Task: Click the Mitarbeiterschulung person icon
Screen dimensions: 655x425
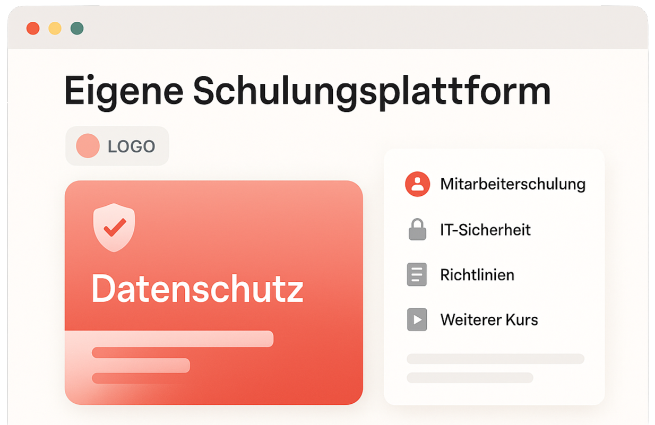Action: point(417,184)
